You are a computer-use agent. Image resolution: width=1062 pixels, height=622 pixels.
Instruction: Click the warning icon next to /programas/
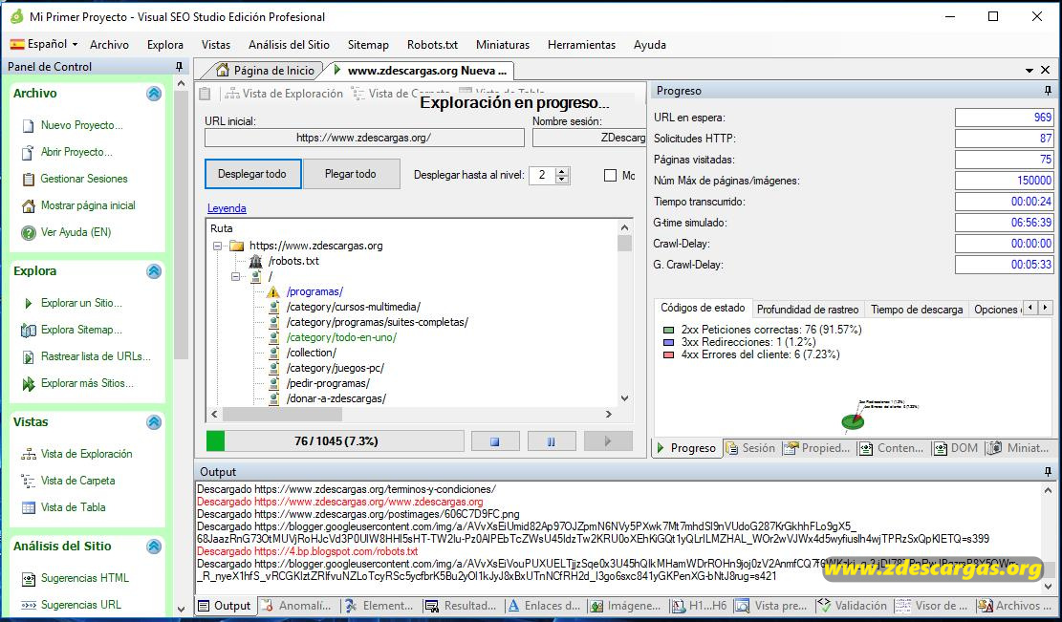coord(273,292)
